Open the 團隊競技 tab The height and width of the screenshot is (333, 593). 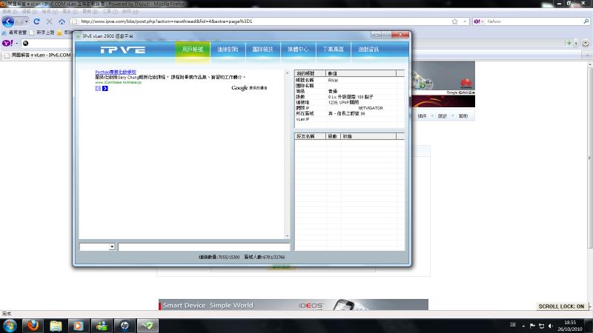coord(263,50)
